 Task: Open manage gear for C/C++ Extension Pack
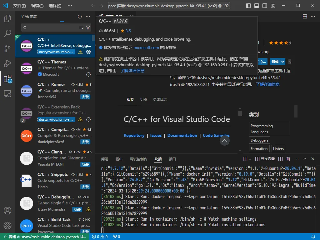tap(88, 119)
